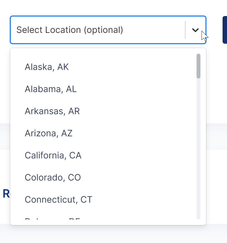Viewport: 227px width, 243px height.
Task: Select Colorado, CO from the list
Action: 53,177
